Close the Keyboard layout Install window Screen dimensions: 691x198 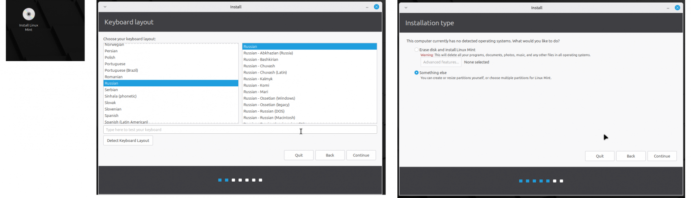point(377,7)
